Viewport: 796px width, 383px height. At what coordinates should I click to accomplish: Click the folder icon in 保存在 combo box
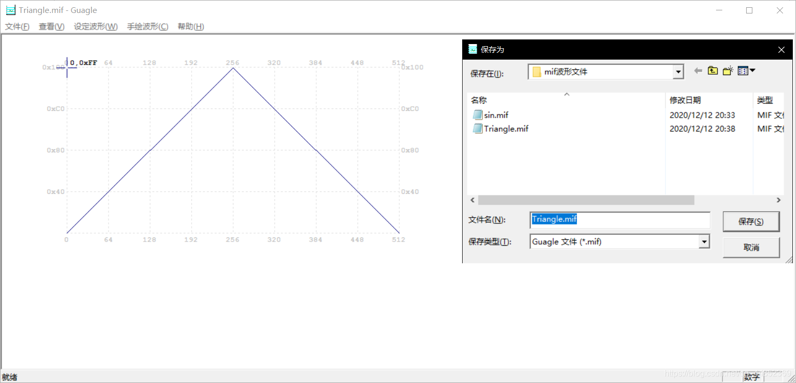537,72
